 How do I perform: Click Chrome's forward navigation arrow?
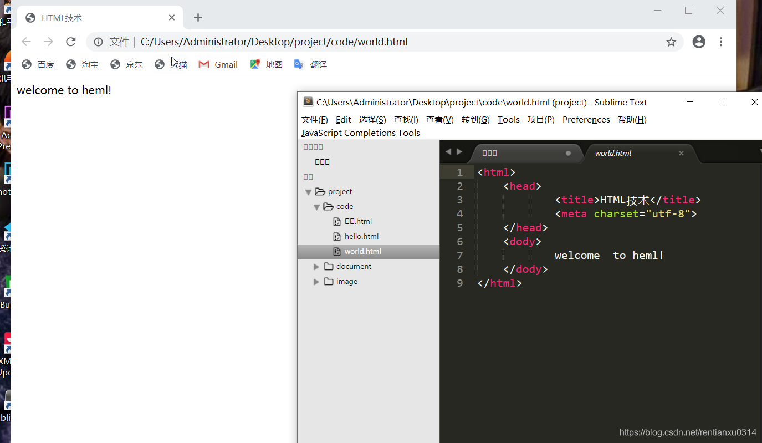coord(48,42)
